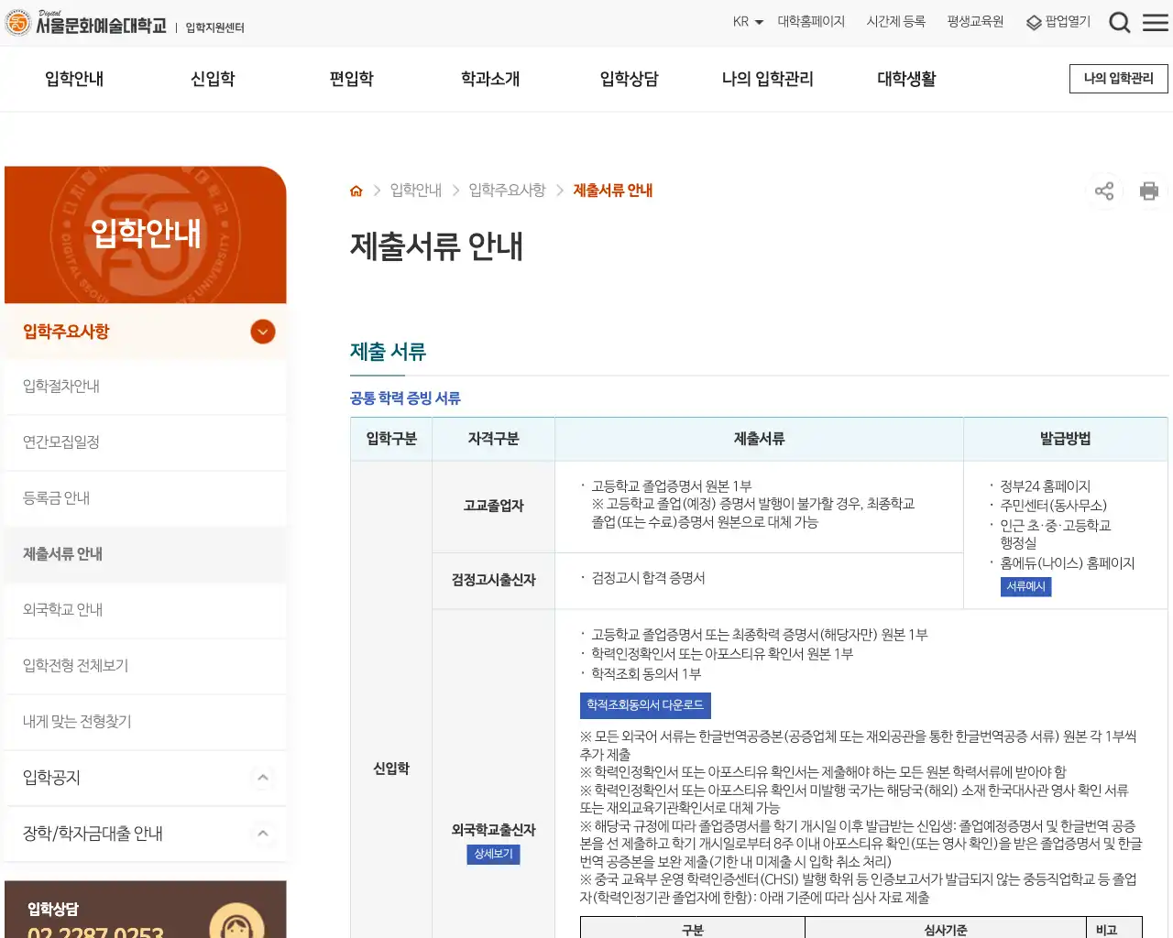Click the 정부24 홈페이지 list item
This screenshot has width=1173, height=938.
point(1046,486)
